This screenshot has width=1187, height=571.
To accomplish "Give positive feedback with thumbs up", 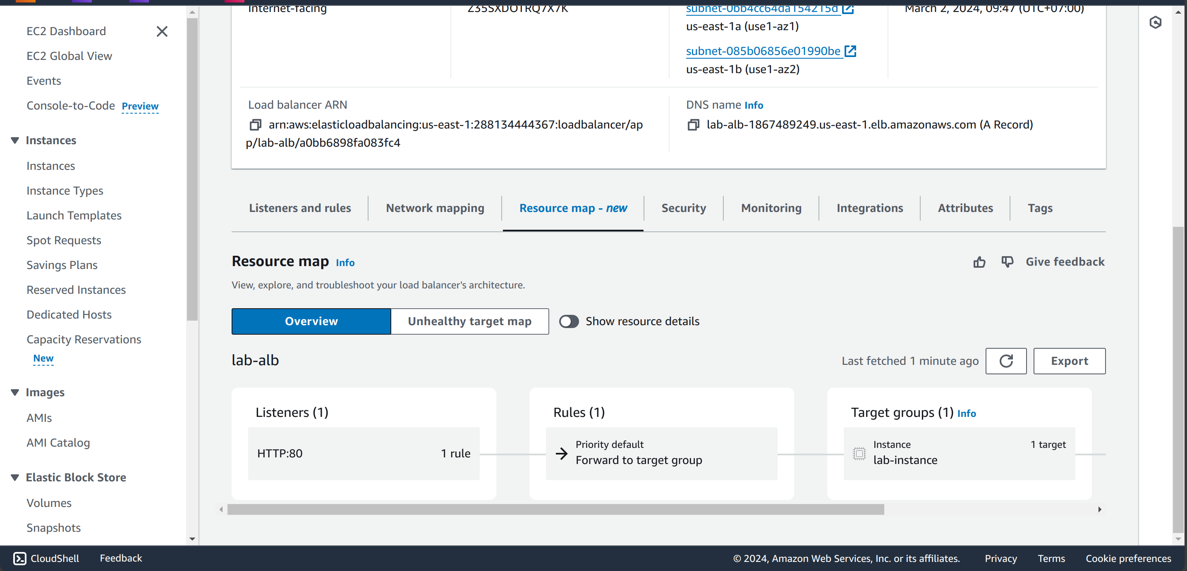I will (980, 262).
